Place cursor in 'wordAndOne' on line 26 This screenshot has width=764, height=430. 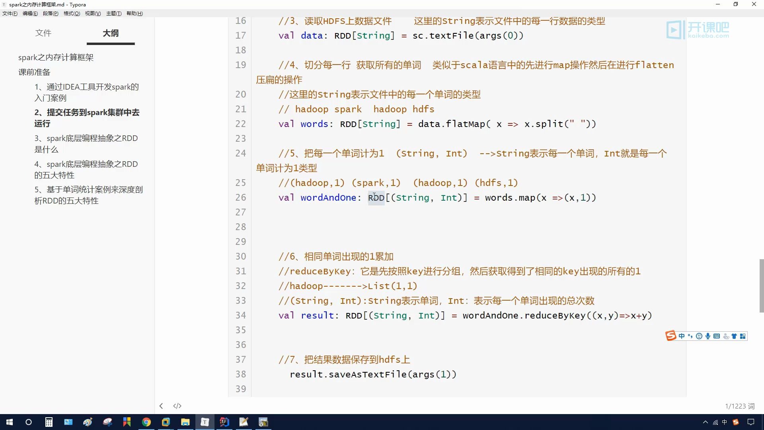(x=328, y=197)
